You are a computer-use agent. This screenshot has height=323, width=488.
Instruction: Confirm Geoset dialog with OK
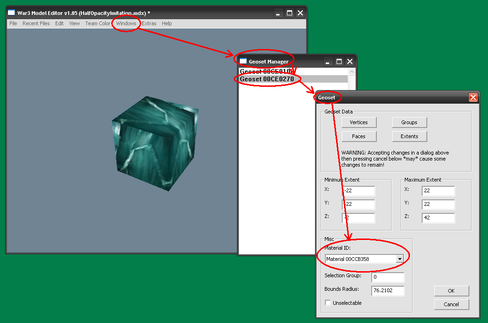[x=451, y=291]
